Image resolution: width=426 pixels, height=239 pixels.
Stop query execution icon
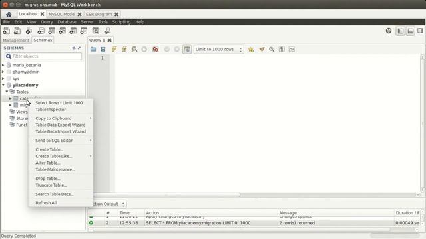point(144,49)
